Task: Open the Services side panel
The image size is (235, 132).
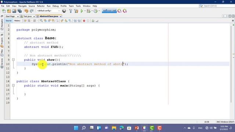Action: (x=2, y=63)
